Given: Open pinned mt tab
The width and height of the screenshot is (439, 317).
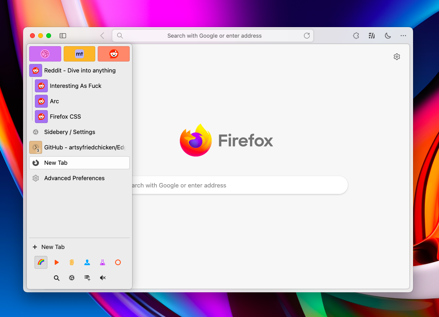Looking at the screenshot, I should tap(79, 54).
